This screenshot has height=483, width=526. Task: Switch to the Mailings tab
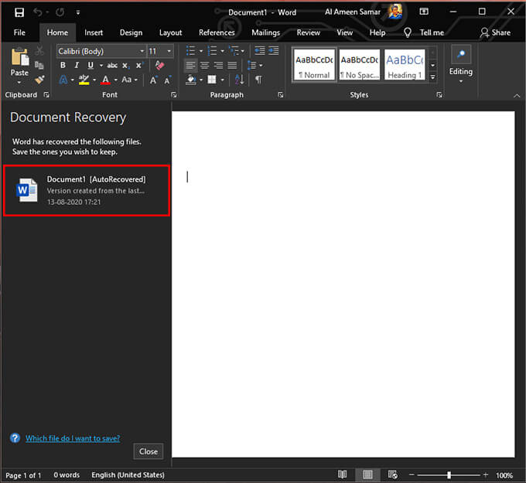coord(265,32)
